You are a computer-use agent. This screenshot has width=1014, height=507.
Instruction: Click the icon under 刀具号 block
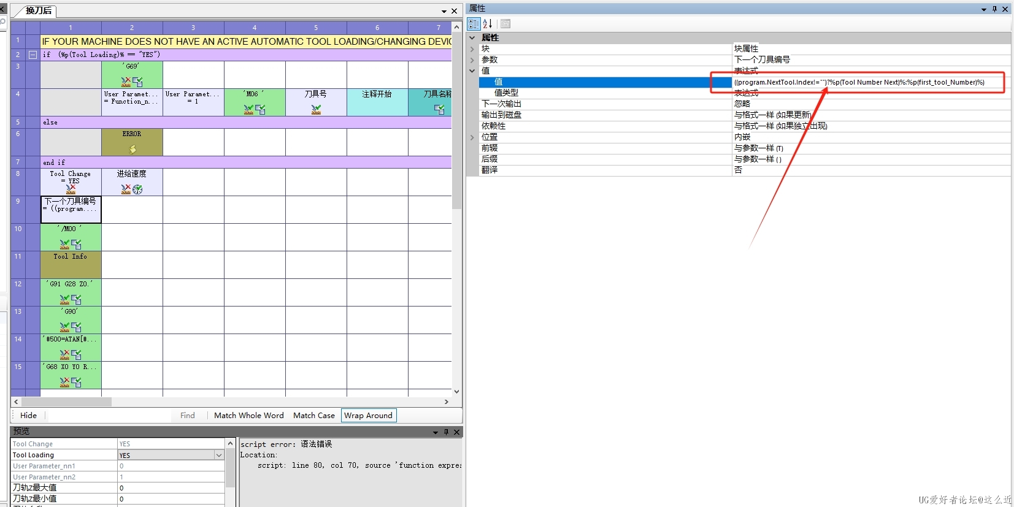(316, 109)
